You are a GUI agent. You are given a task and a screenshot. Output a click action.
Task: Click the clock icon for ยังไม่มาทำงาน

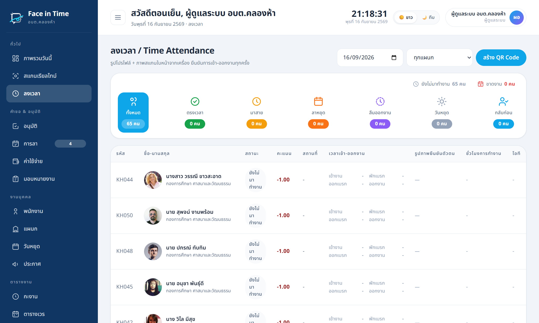[416, 84]
